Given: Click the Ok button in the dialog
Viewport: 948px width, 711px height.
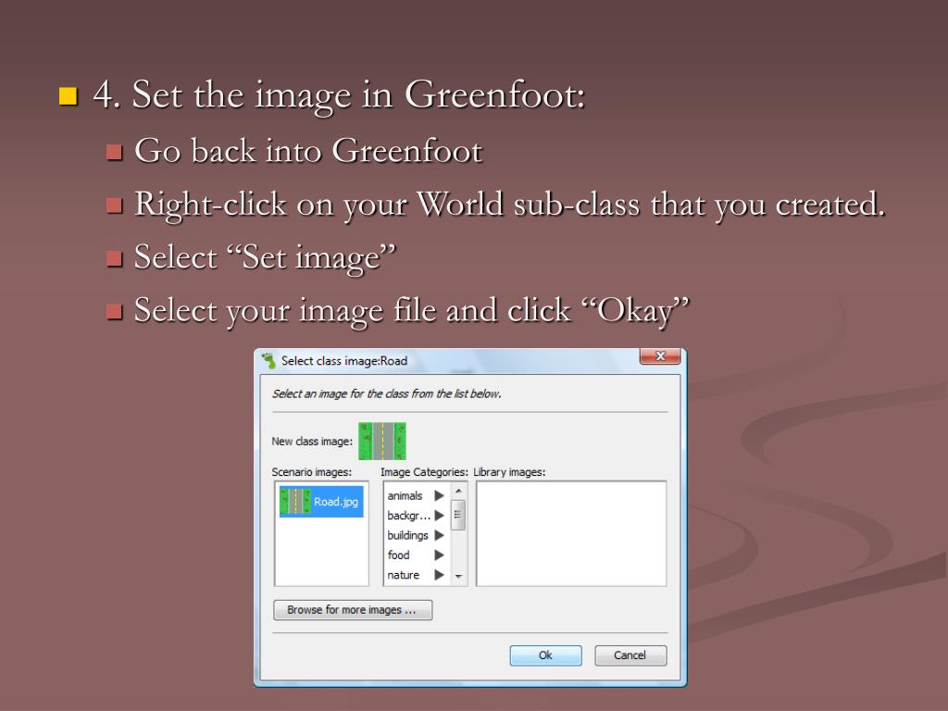Looking at the screenshot, I should tap(545, 655).
